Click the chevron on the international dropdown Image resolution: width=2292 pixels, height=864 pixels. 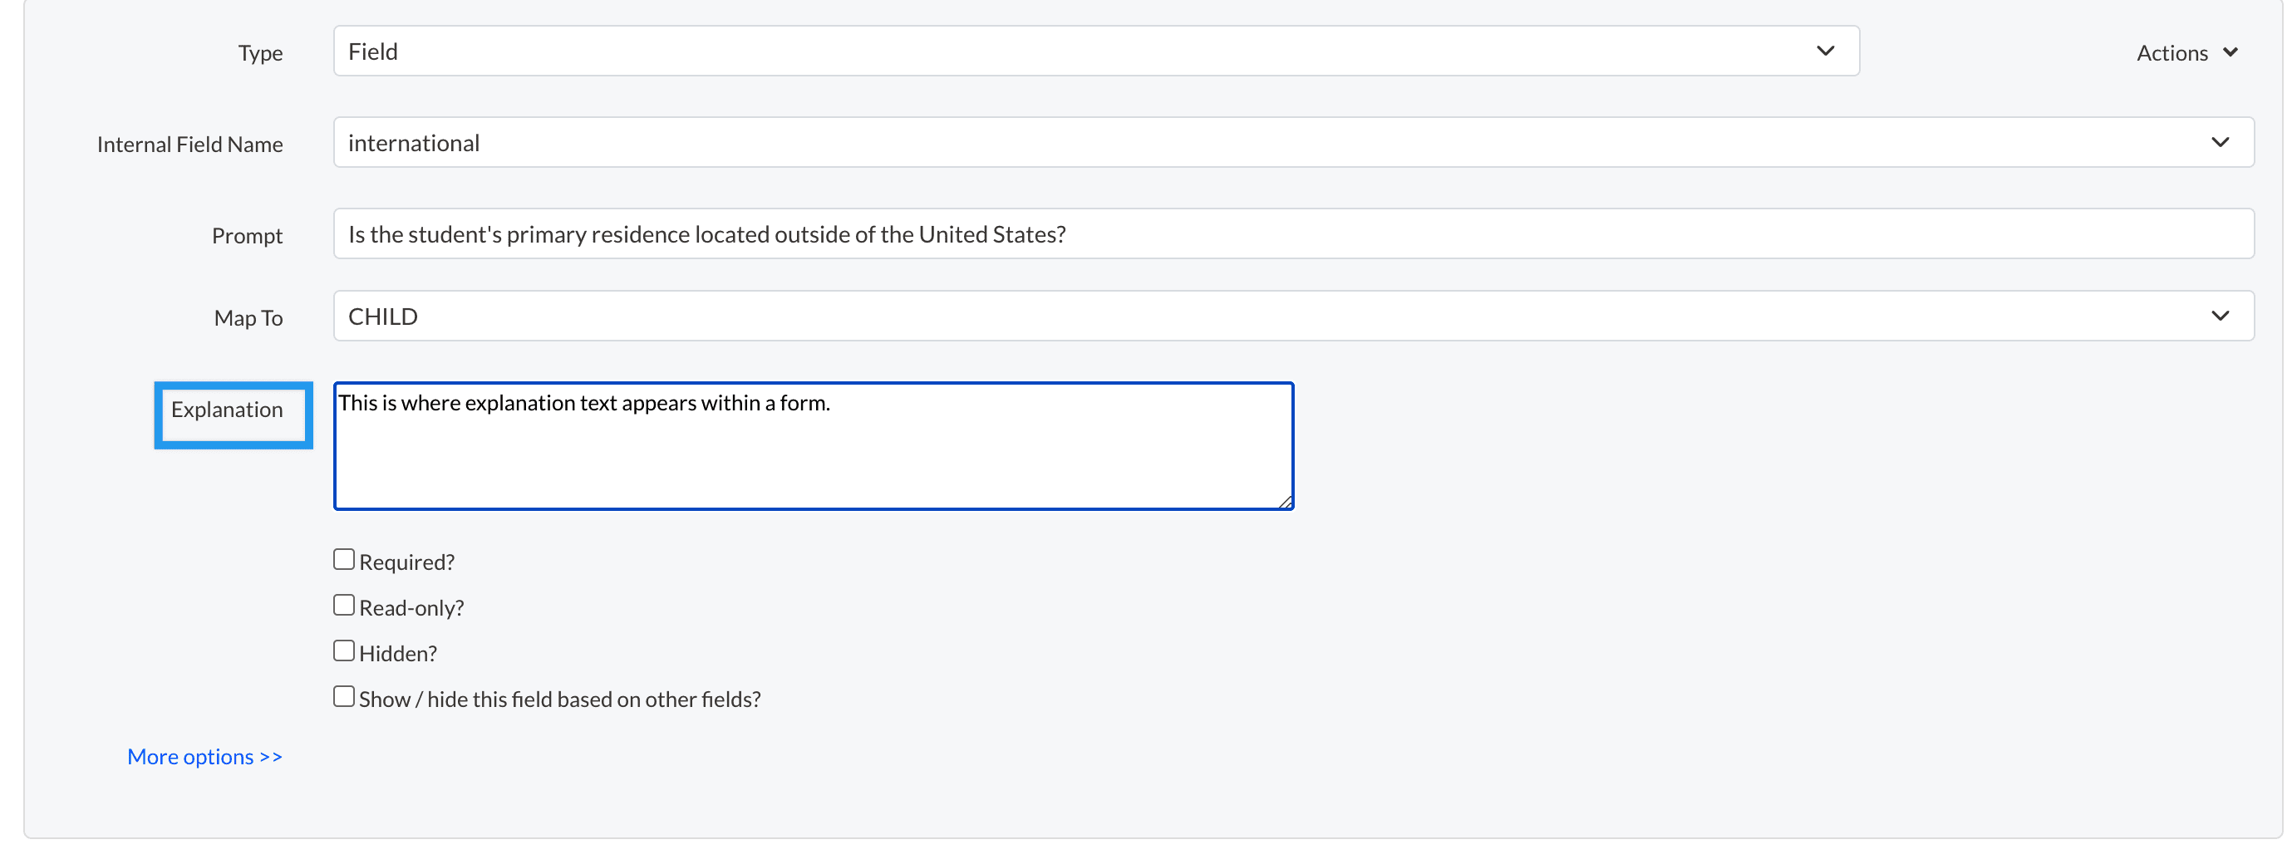2220,143
